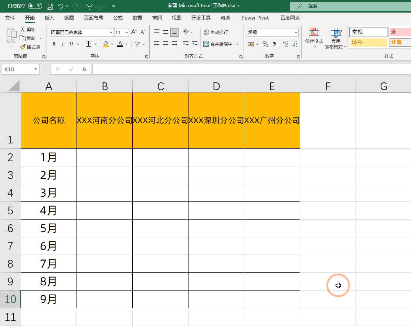The width and height of the screenshot is (411, 326).
Task: Align text left in cell
Action: pos(157,44)
